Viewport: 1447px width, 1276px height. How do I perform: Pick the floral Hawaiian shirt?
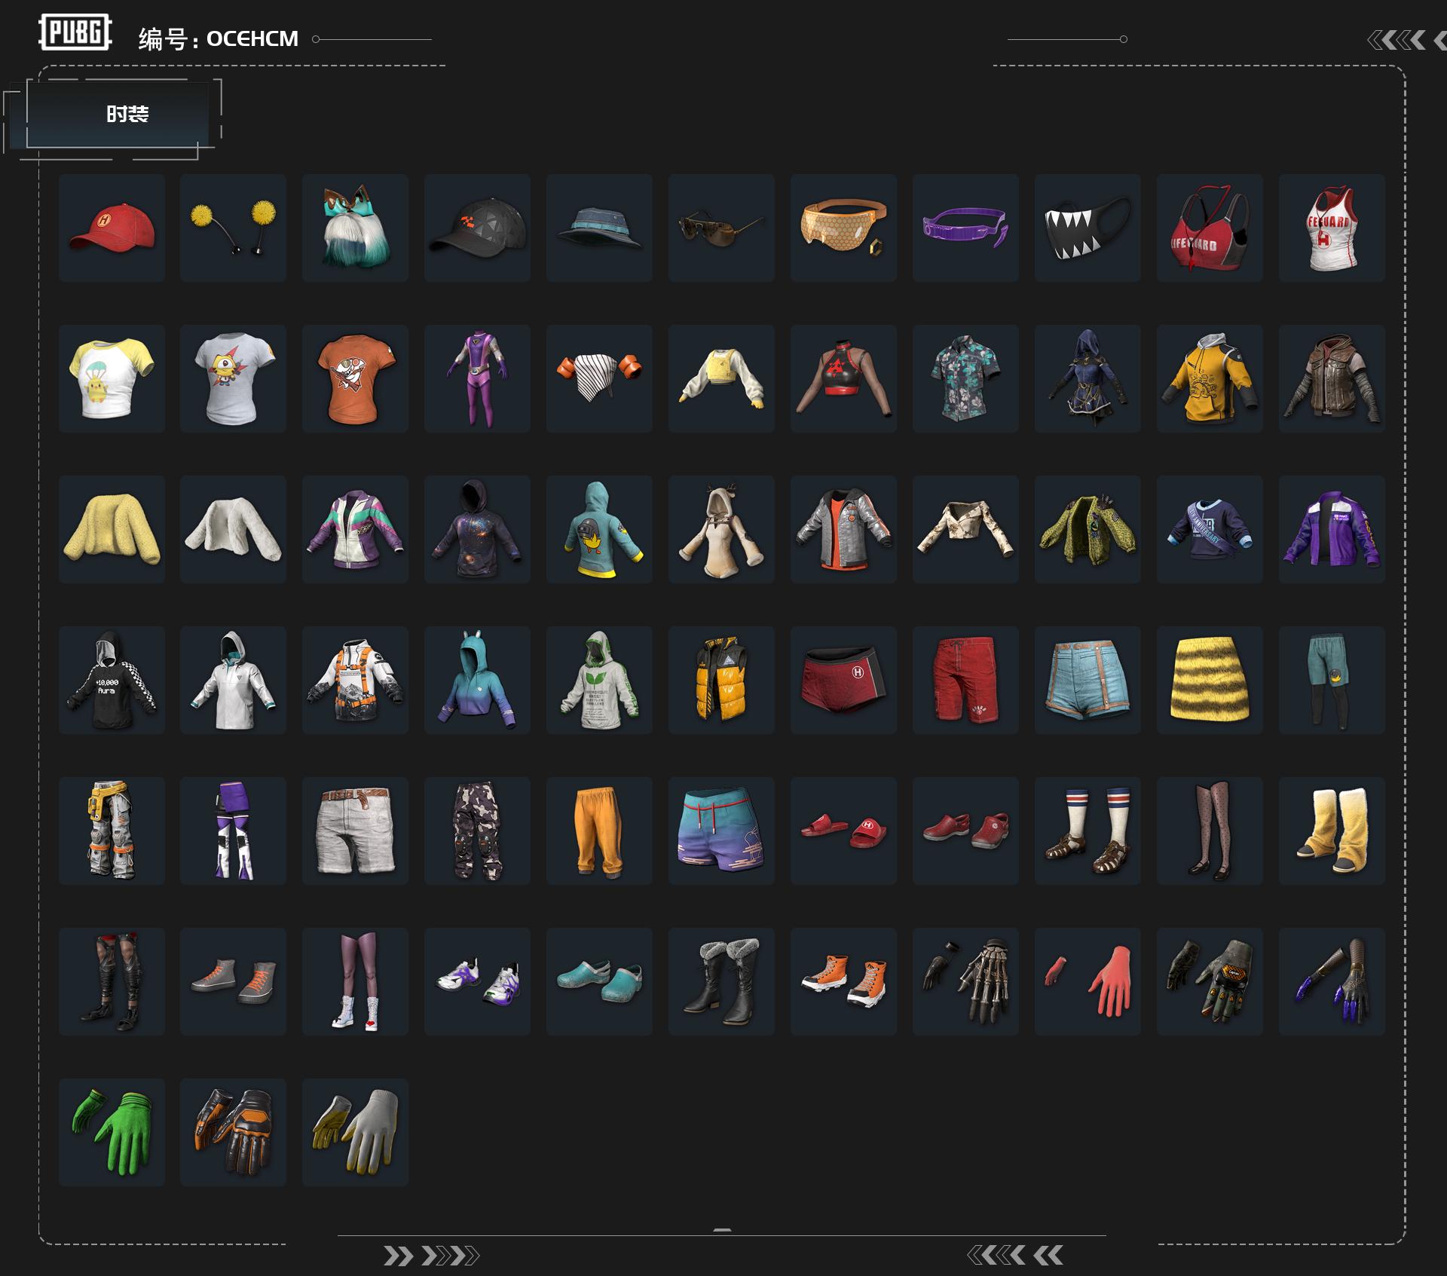[965, 378]
